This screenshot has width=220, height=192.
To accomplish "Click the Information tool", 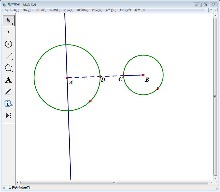I will [x=9, y=104].
